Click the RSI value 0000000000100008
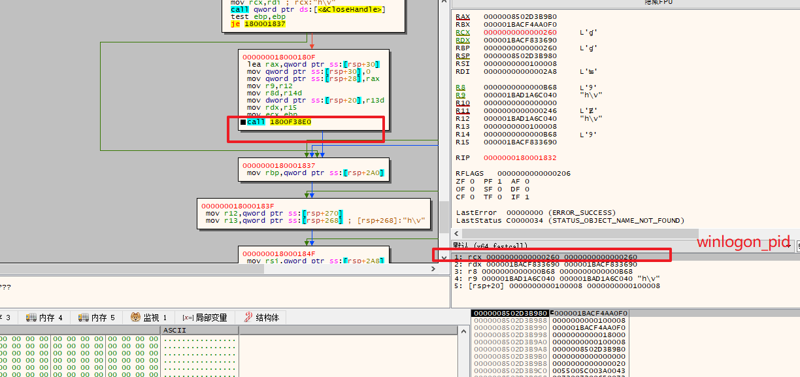This screenshot has width=800, height=377. click(x=520, y=63)
